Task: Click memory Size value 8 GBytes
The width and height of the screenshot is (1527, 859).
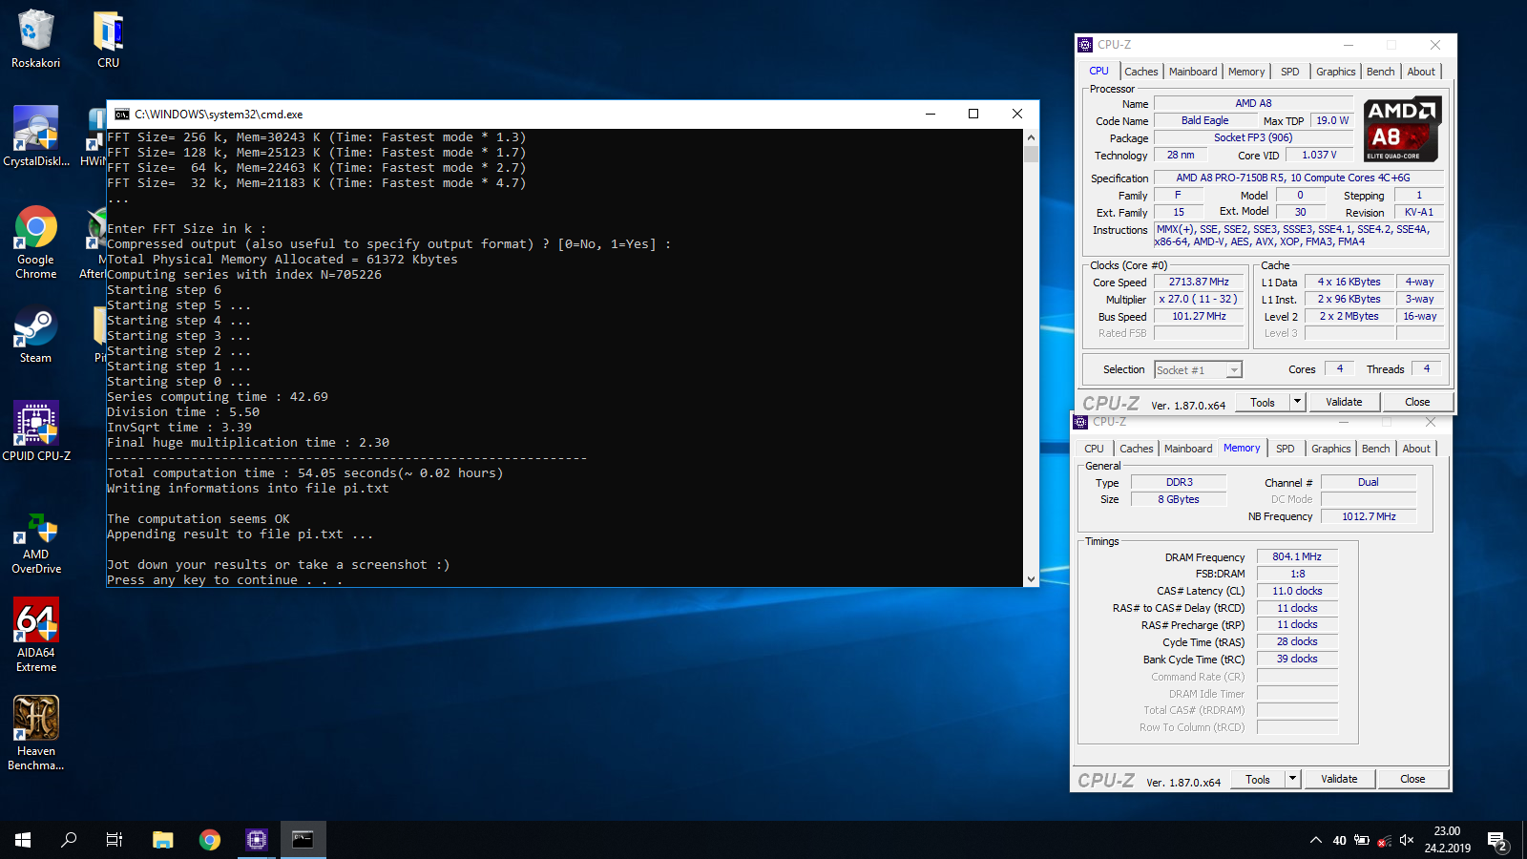Action: coord(1179,499)
